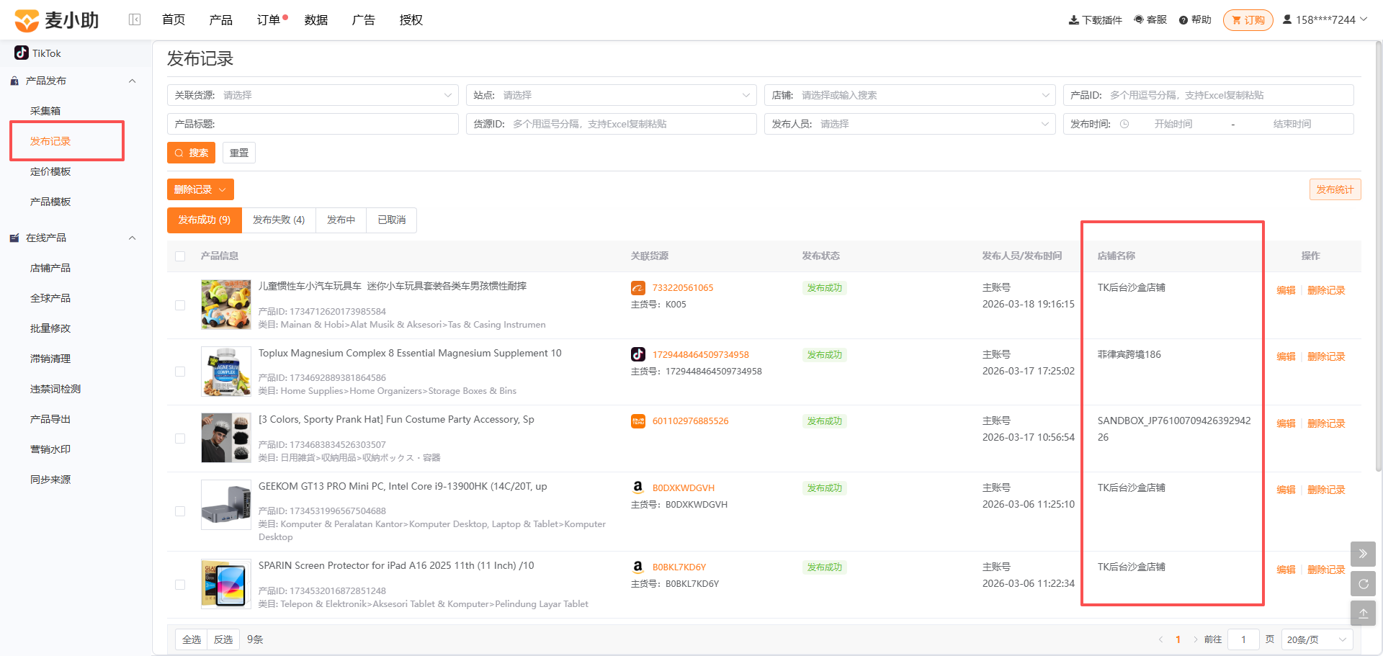Click the TikTok platform icon in the sidebar
The height and width of the screenshot is (656, 1383).
22,53
